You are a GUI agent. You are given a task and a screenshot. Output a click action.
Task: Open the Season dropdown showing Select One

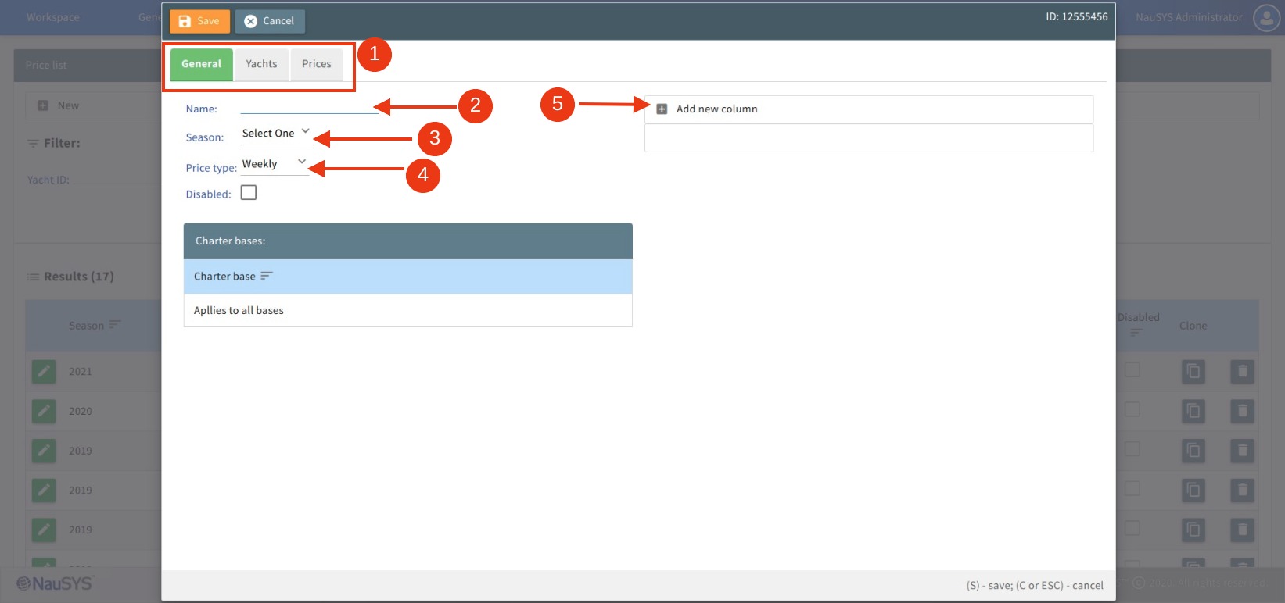(276, 134)
